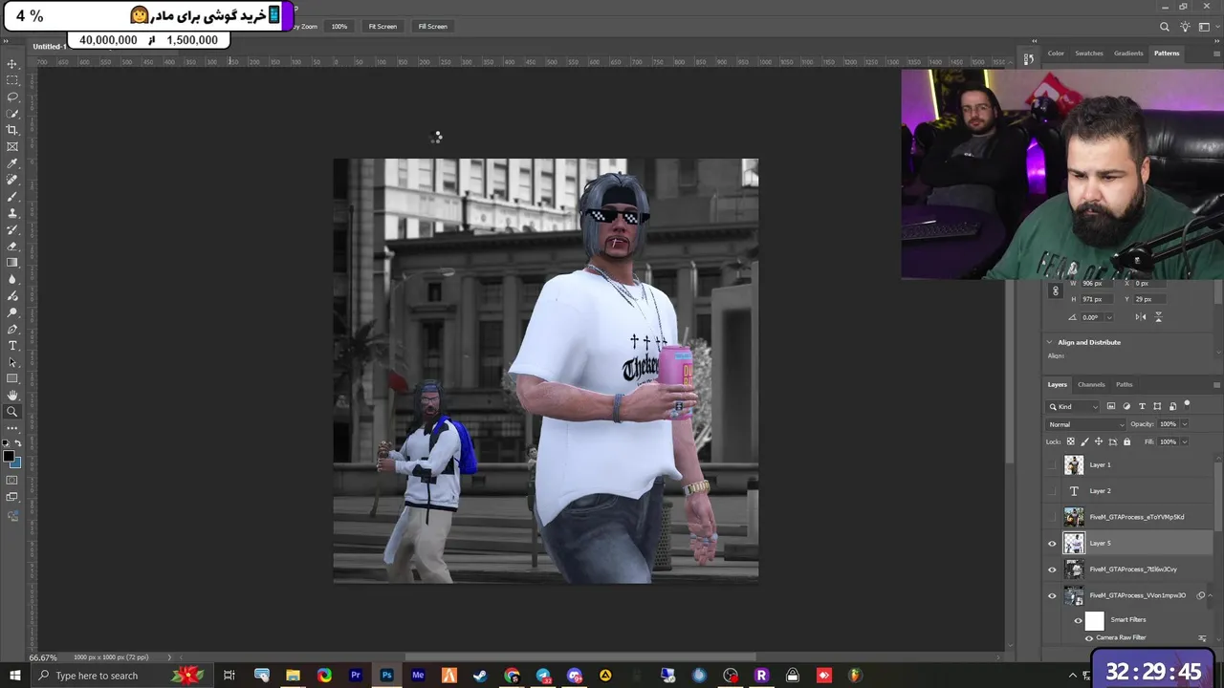Select the Quick Selection tool
The image size is (1224, 688).
tap(12, 114)
